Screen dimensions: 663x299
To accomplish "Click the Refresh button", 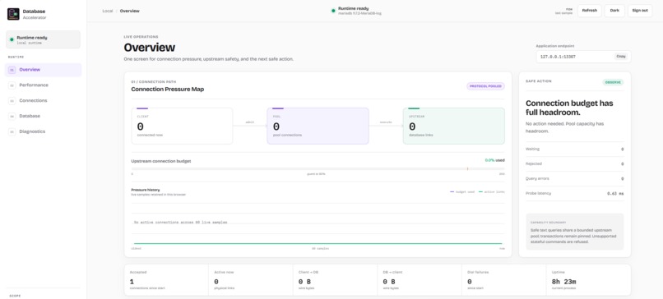I will [590, 11].
